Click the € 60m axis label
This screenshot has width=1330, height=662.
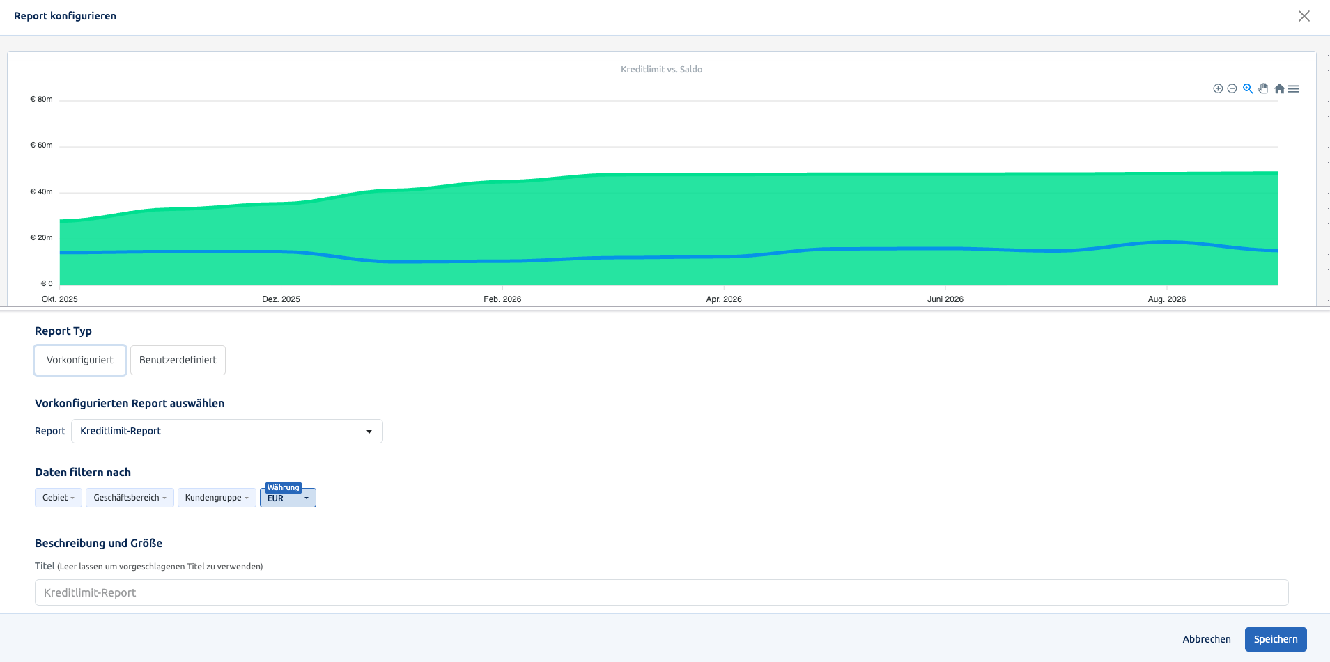tap(41, 145)
